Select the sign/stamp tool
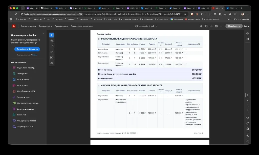This screenshot has height=155, width=259. click(52, 63)
